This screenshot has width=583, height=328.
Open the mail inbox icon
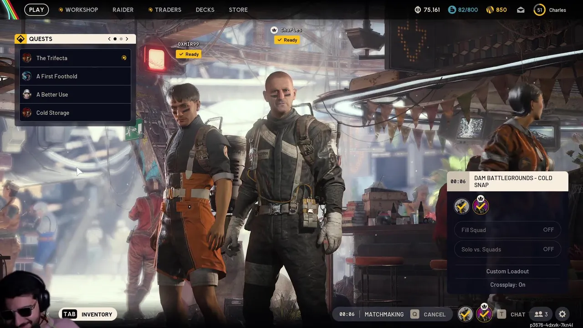click(x=521, y=10)
